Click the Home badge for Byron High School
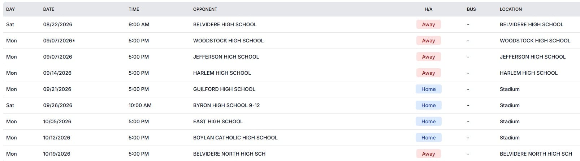Image resolution: width=580 pixels, height=161 pixels. coord(428,105)
